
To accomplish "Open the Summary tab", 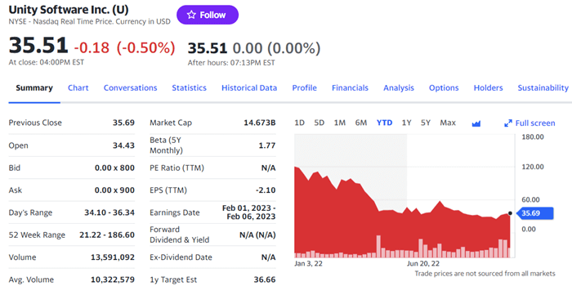I will click(34, 88).
